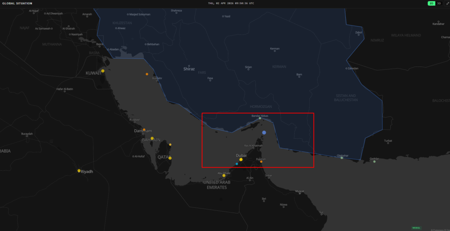
Task: Select the yellow marker under Dubai
Action: 241,159
